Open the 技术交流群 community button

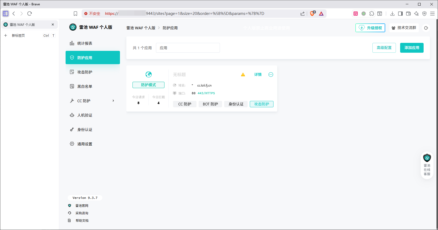point(404,28)
